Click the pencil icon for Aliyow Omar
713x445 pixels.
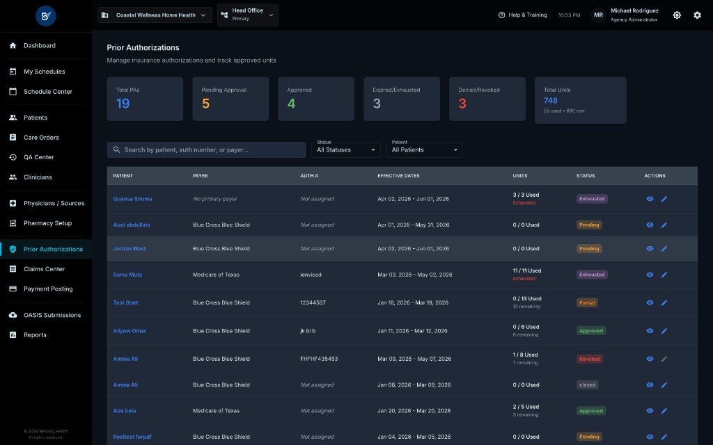664,330
